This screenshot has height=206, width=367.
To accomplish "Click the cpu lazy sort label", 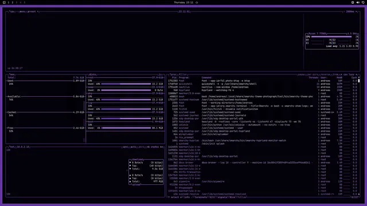I will click(x=349, y=74).
